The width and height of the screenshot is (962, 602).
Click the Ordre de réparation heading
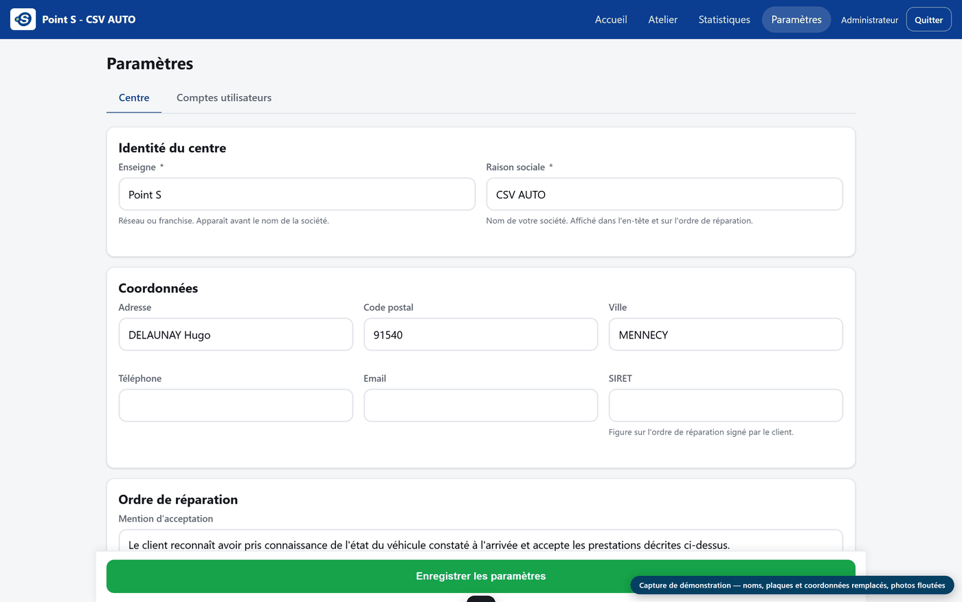coord(178,500)
